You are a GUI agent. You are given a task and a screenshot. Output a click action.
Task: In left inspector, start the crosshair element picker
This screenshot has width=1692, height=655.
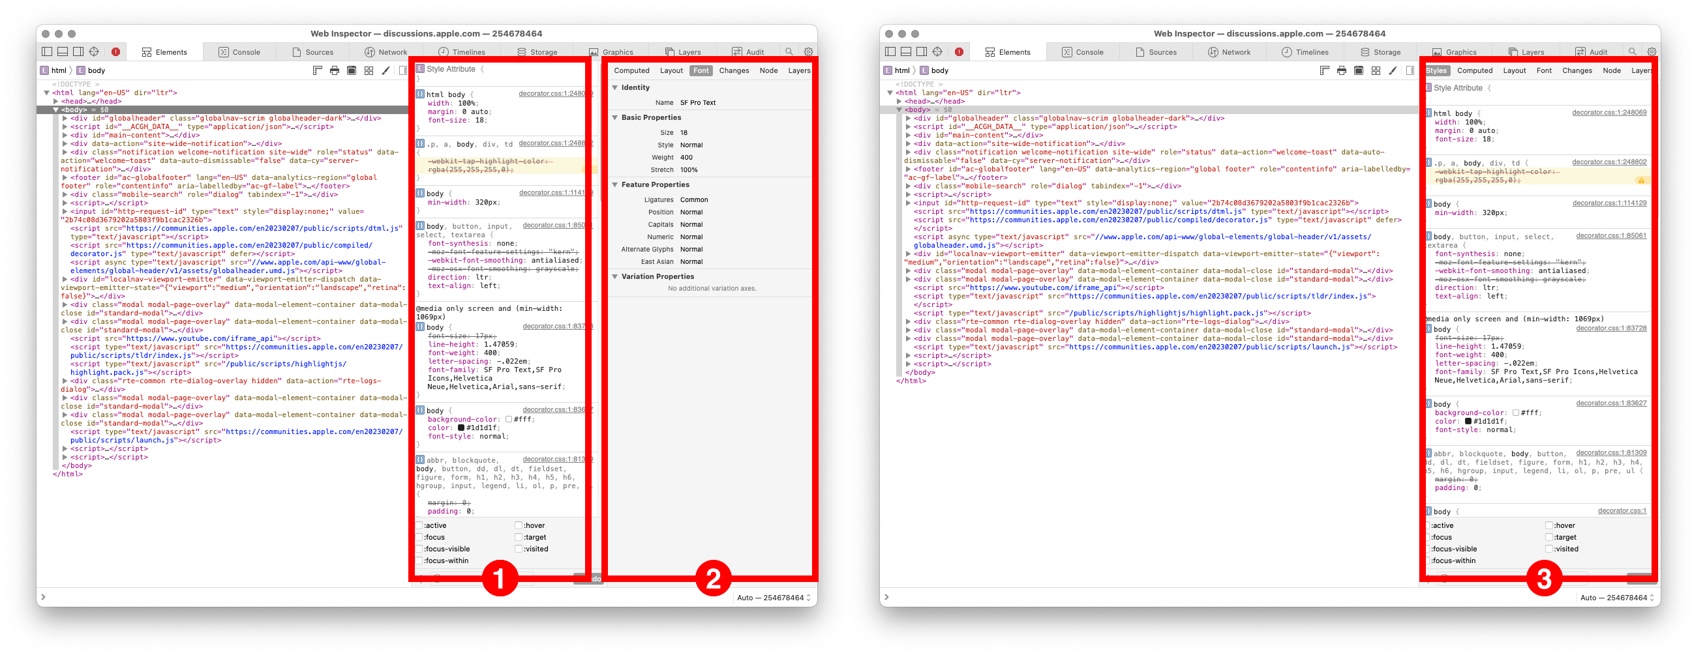point(94,51)
